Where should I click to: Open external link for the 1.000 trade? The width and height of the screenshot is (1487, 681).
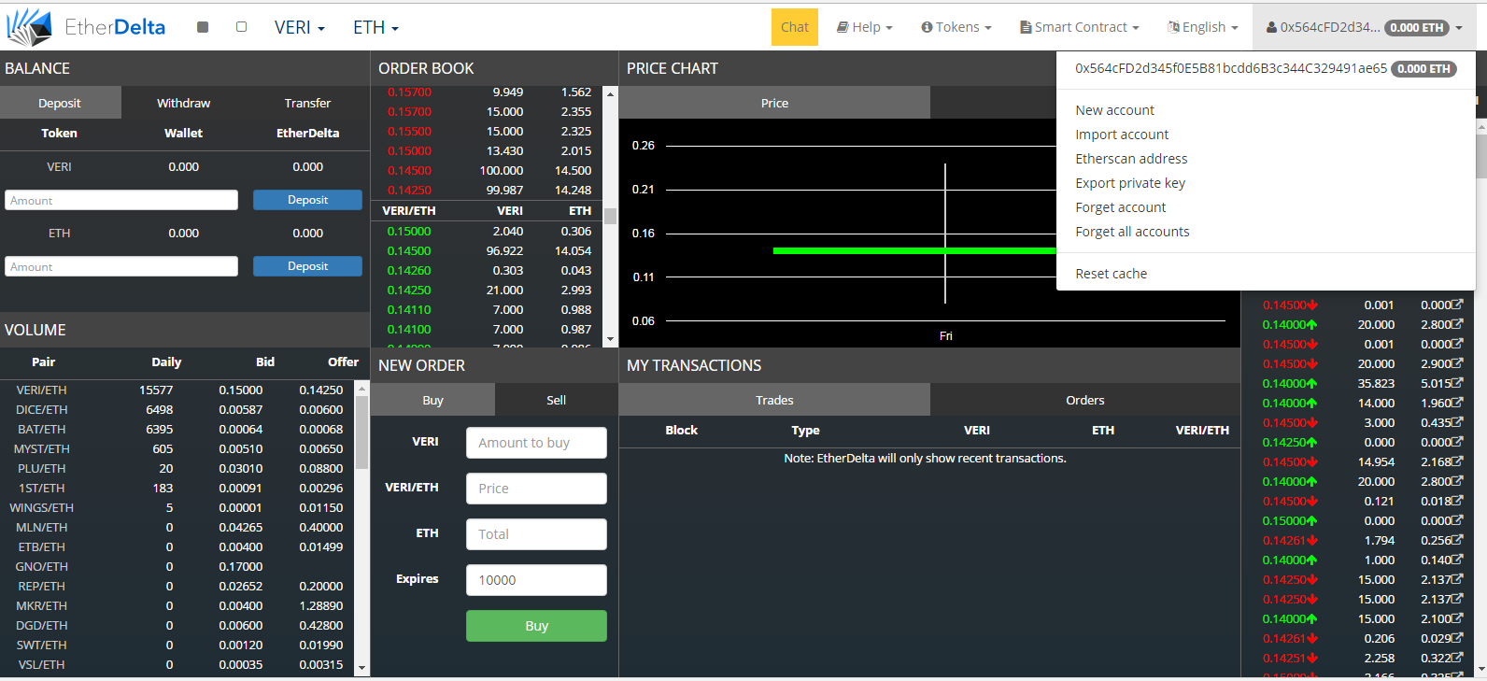click(x=1457, y=560)
